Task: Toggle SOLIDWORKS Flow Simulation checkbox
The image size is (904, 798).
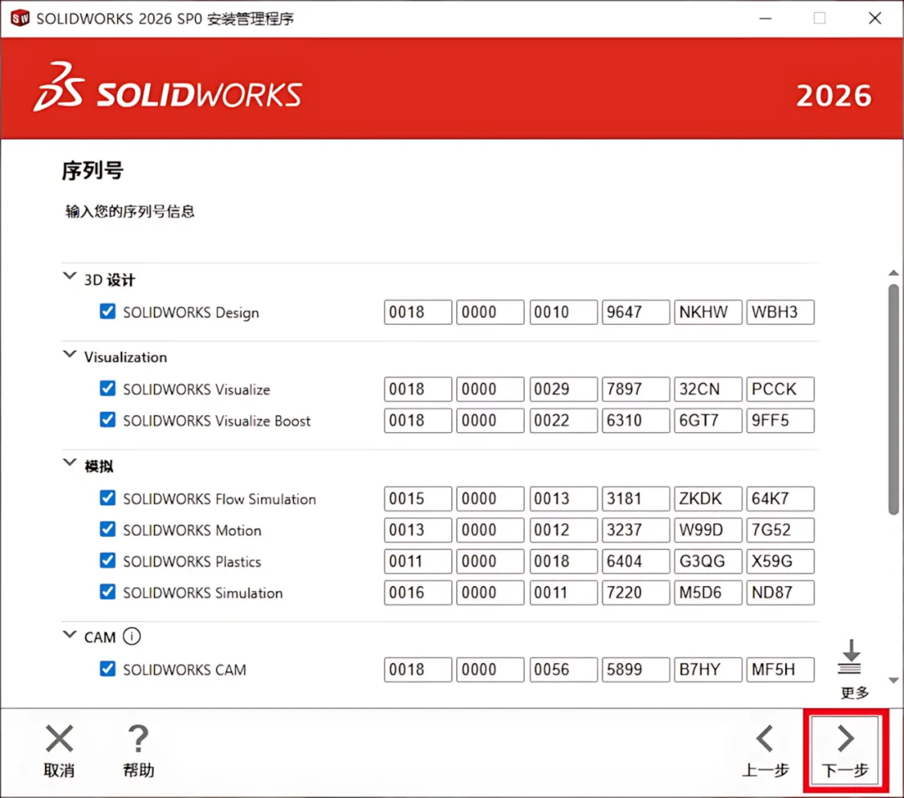Action: [107, 498]
